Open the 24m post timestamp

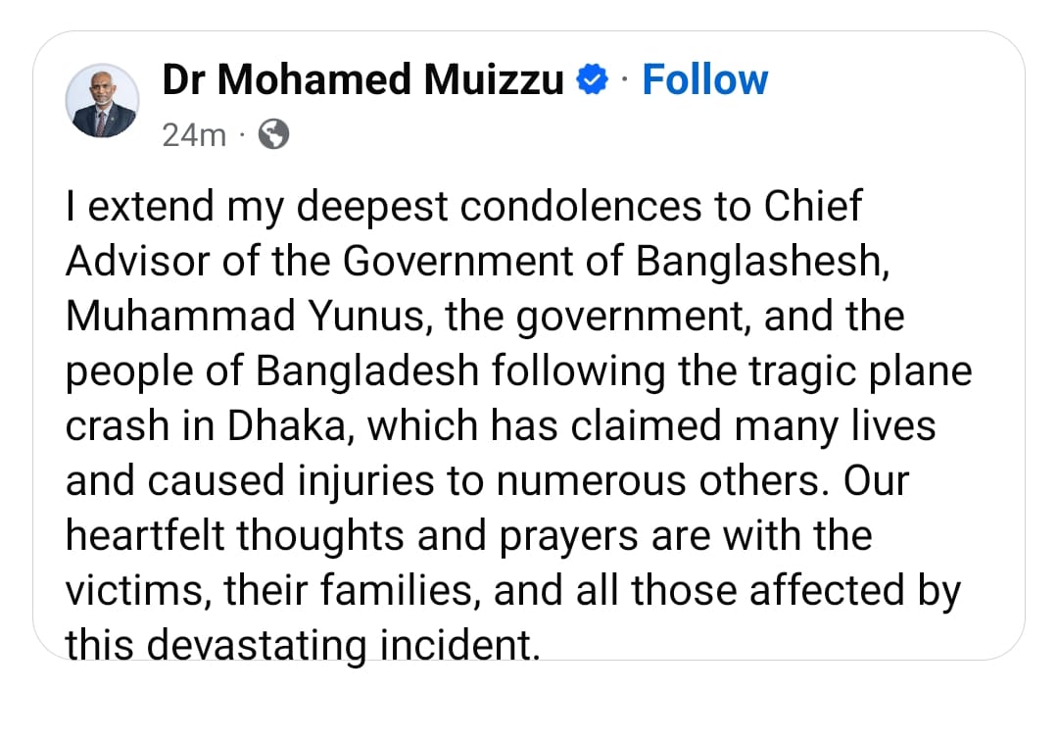pyautogui.click(x=193, y=135)
